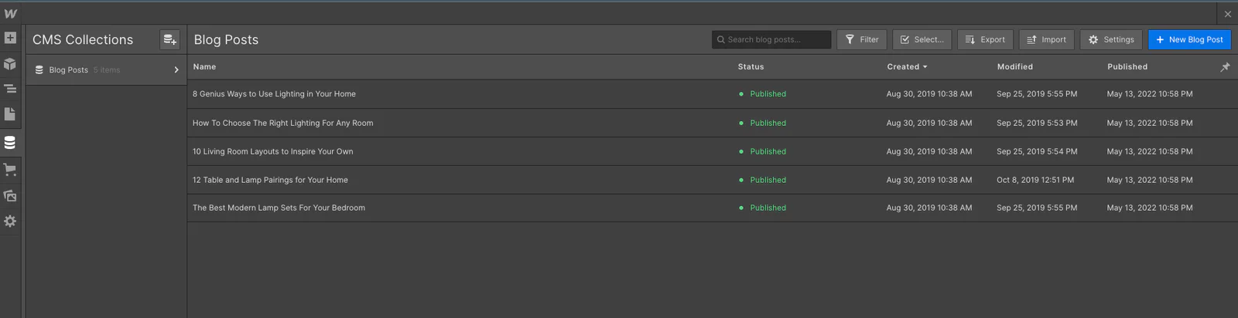This screenshot has width=1238, height=318.
Task: Open the Filter options
Action: point(861,39)
